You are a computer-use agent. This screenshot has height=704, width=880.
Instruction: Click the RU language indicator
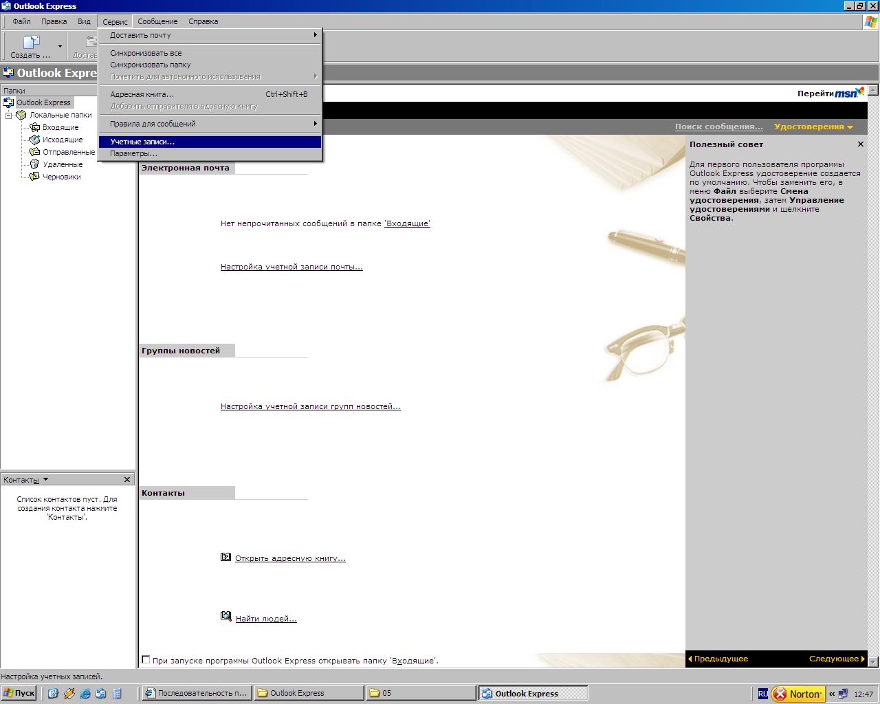click(763, 694)
